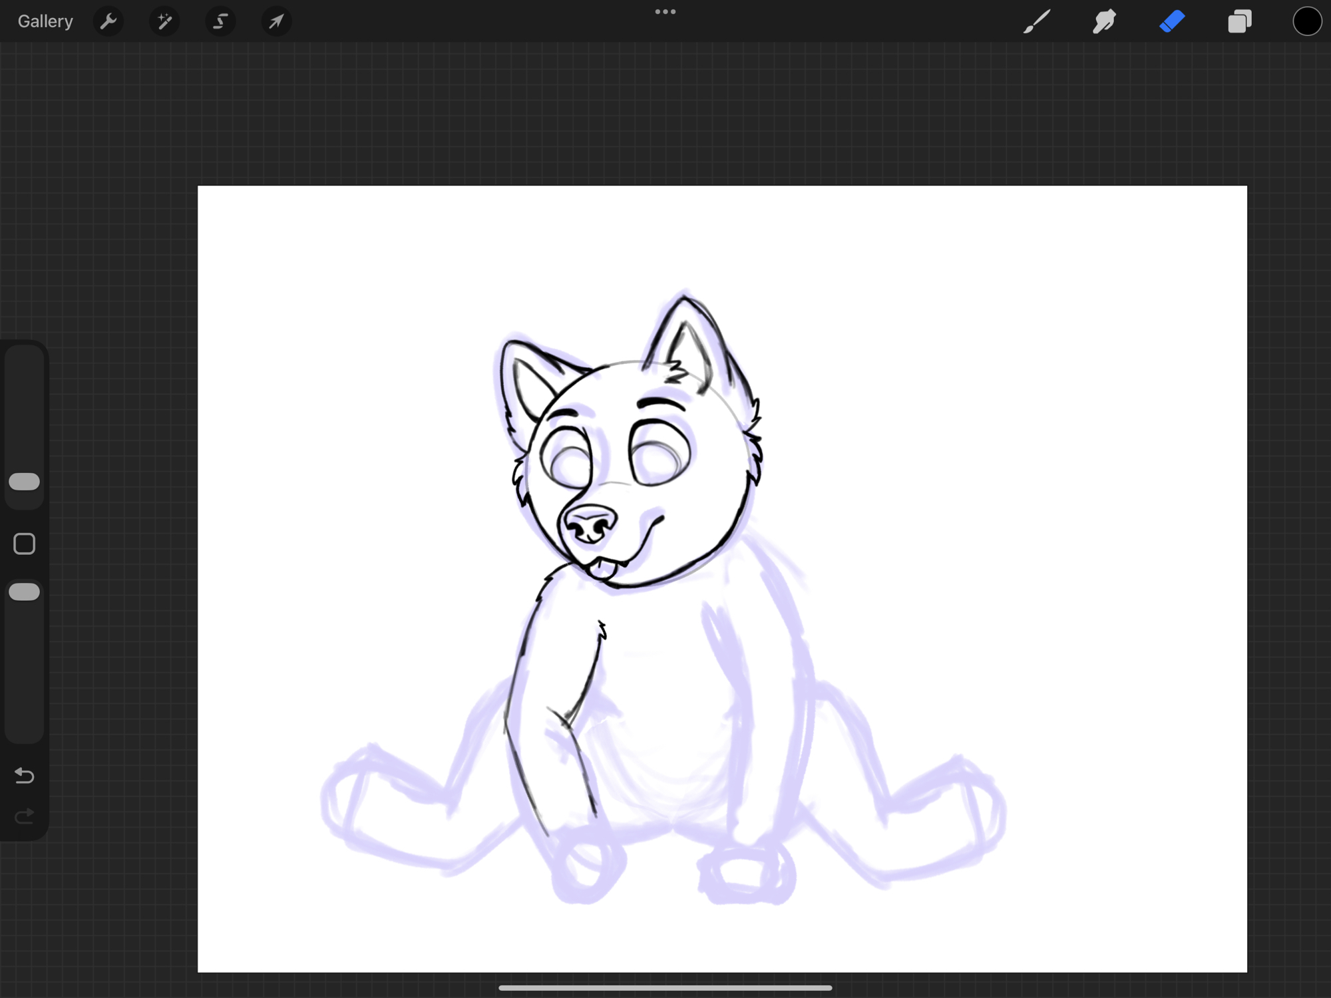Image resolution: width=1331 pixels, height=998 pixels.
Task: Open the Layers panel
Action: (x=1239, y=21)
